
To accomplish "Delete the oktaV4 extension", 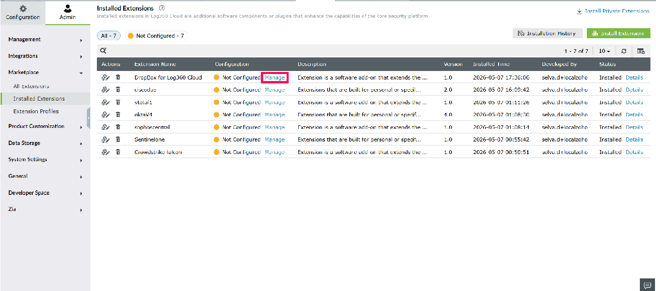I will pos(118,115).
